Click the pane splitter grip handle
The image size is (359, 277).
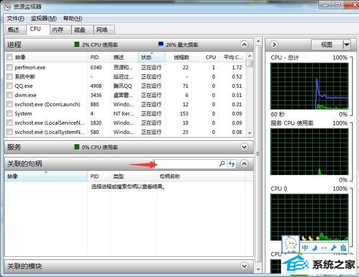tap(258, 154)
